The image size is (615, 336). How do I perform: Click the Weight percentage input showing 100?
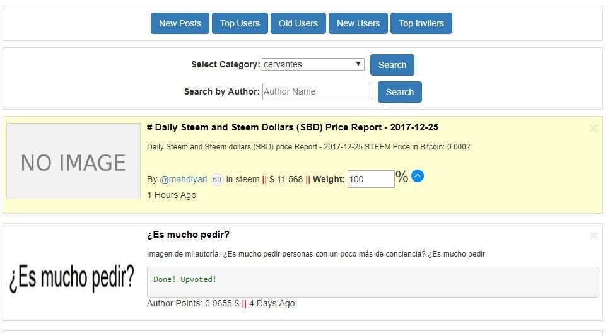click(x=371, y=179)
